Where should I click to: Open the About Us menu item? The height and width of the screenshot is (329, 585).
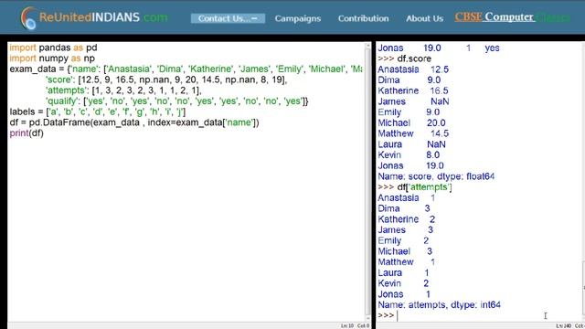coord(424,18)
